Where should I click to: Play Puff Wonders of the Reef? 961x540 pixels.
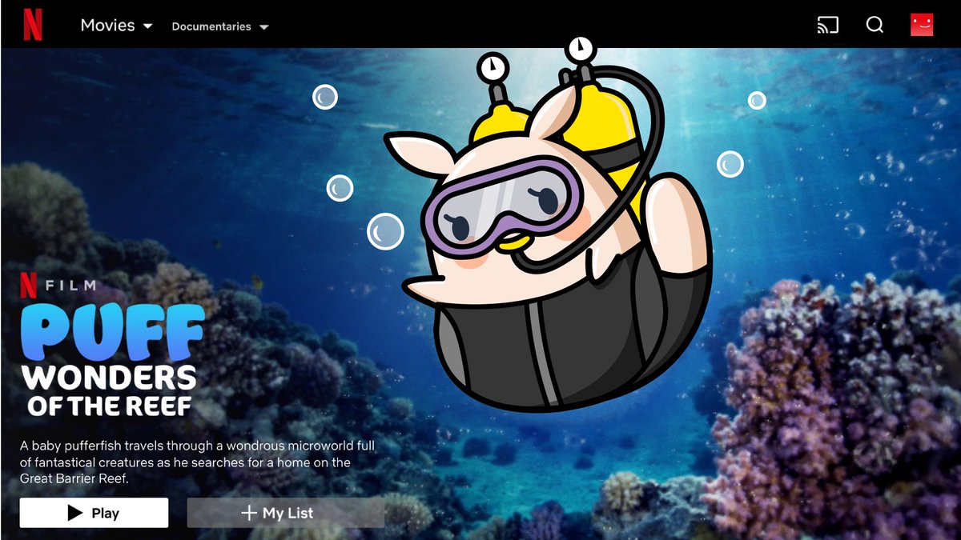pyautogui.click(x=94, y=513)
